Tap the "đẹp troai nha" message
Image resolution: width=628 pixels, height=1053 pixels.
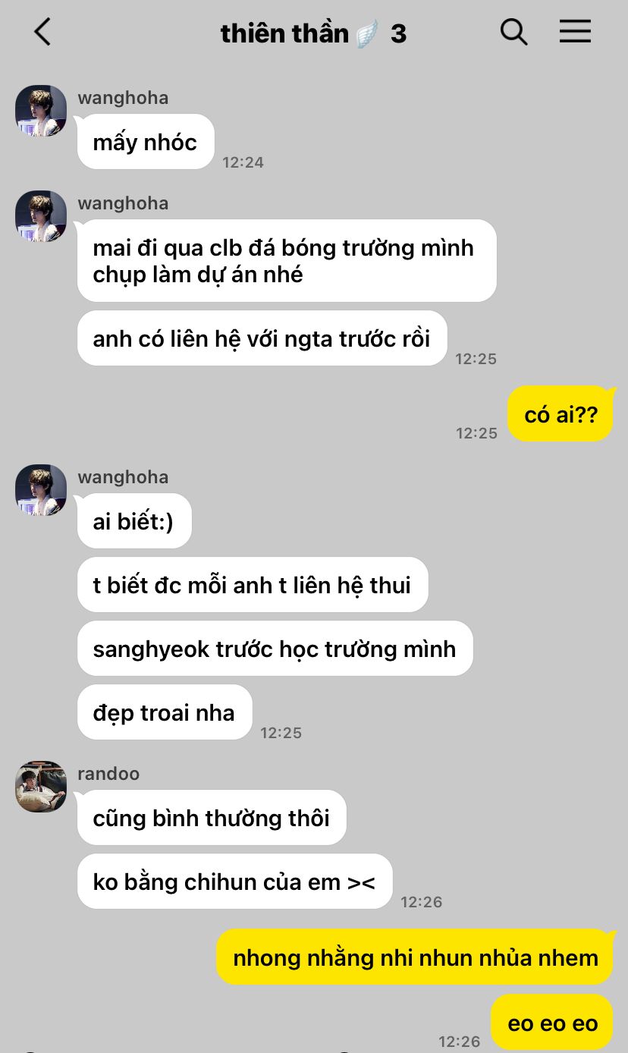pyautogui.click(x=165, y=712)
